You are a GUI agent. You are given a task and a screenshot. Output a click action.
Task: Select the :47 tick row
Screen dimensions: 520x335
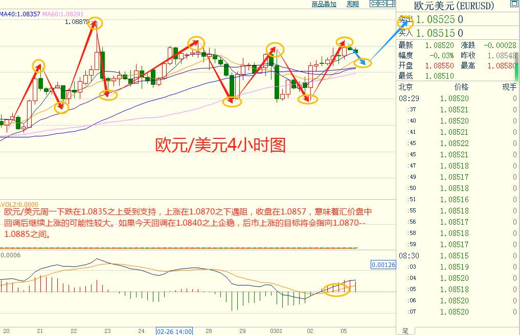(458, 165)
